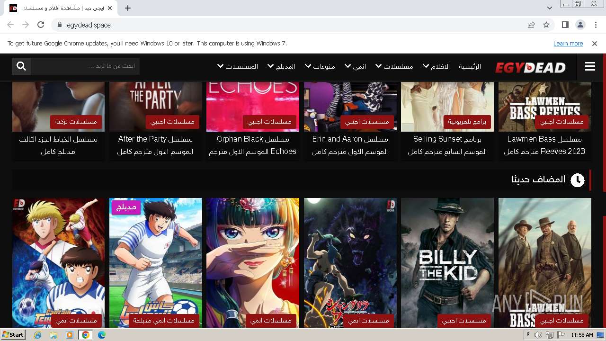Viewport: 606px width, 341px height.
Task: Launch Internet Explorer from taskbar
Action: [x=38, y=335]
